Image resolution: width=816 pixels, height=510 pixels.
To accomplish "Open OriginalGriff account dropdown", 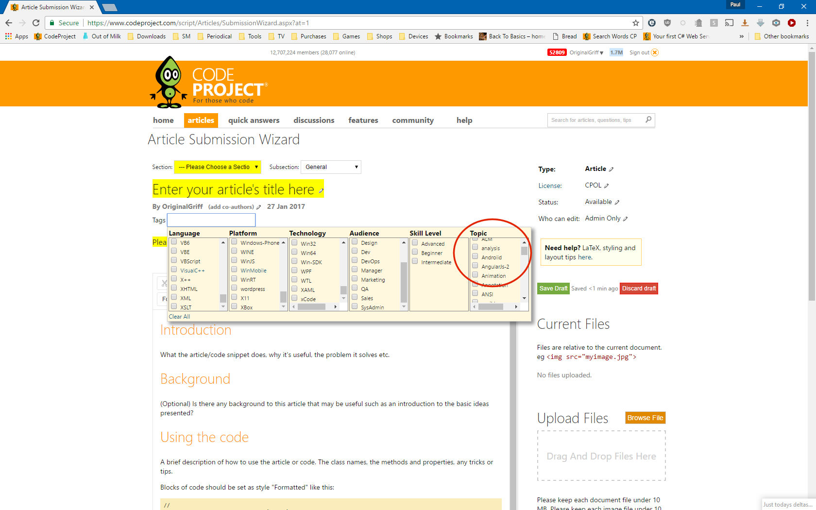I will point(586,52).
